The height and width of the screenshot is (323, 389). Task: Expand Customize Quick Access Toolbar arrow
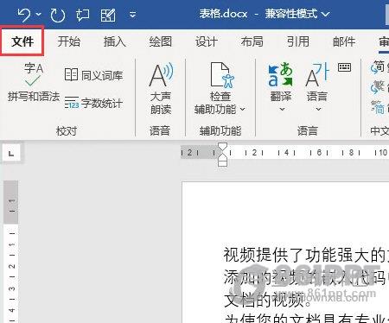[132, 14]
